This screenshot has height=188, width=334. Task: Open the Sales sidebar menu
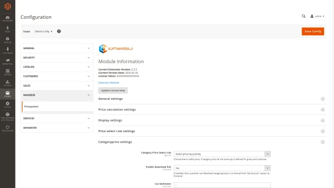[x=7, y=29]
